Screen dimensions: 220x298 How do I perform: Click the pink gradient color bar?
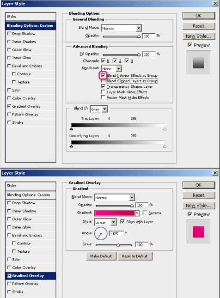coord(115,213)
